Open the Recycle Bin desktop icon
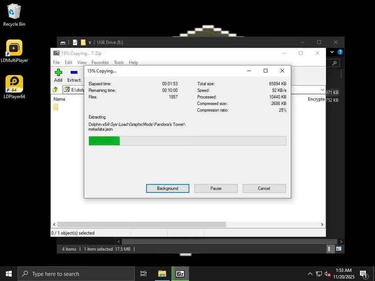 (x=14, y=15)
